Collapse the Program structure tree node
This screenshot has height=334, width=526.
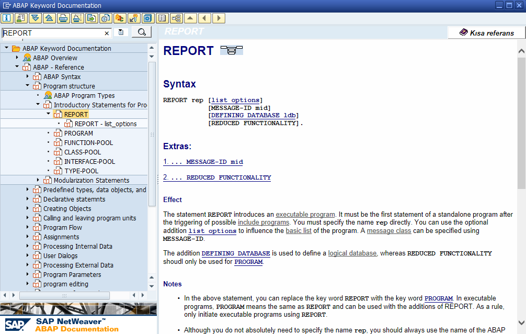point(28,86)
